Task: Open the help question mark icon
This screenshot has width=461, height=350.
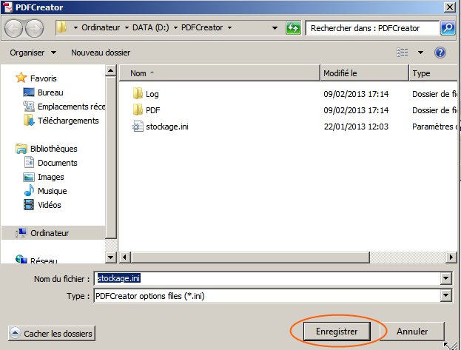Action: (440, 53)
